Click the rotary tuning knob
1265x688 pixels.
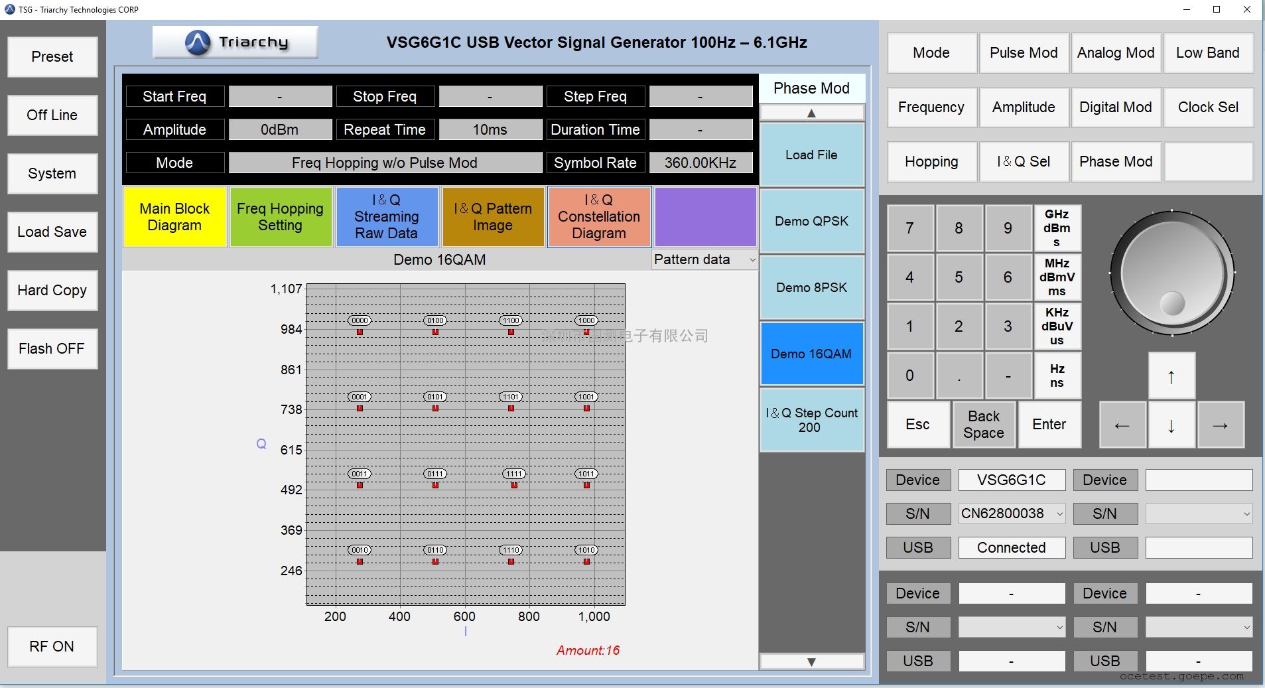coord(1172,273)
